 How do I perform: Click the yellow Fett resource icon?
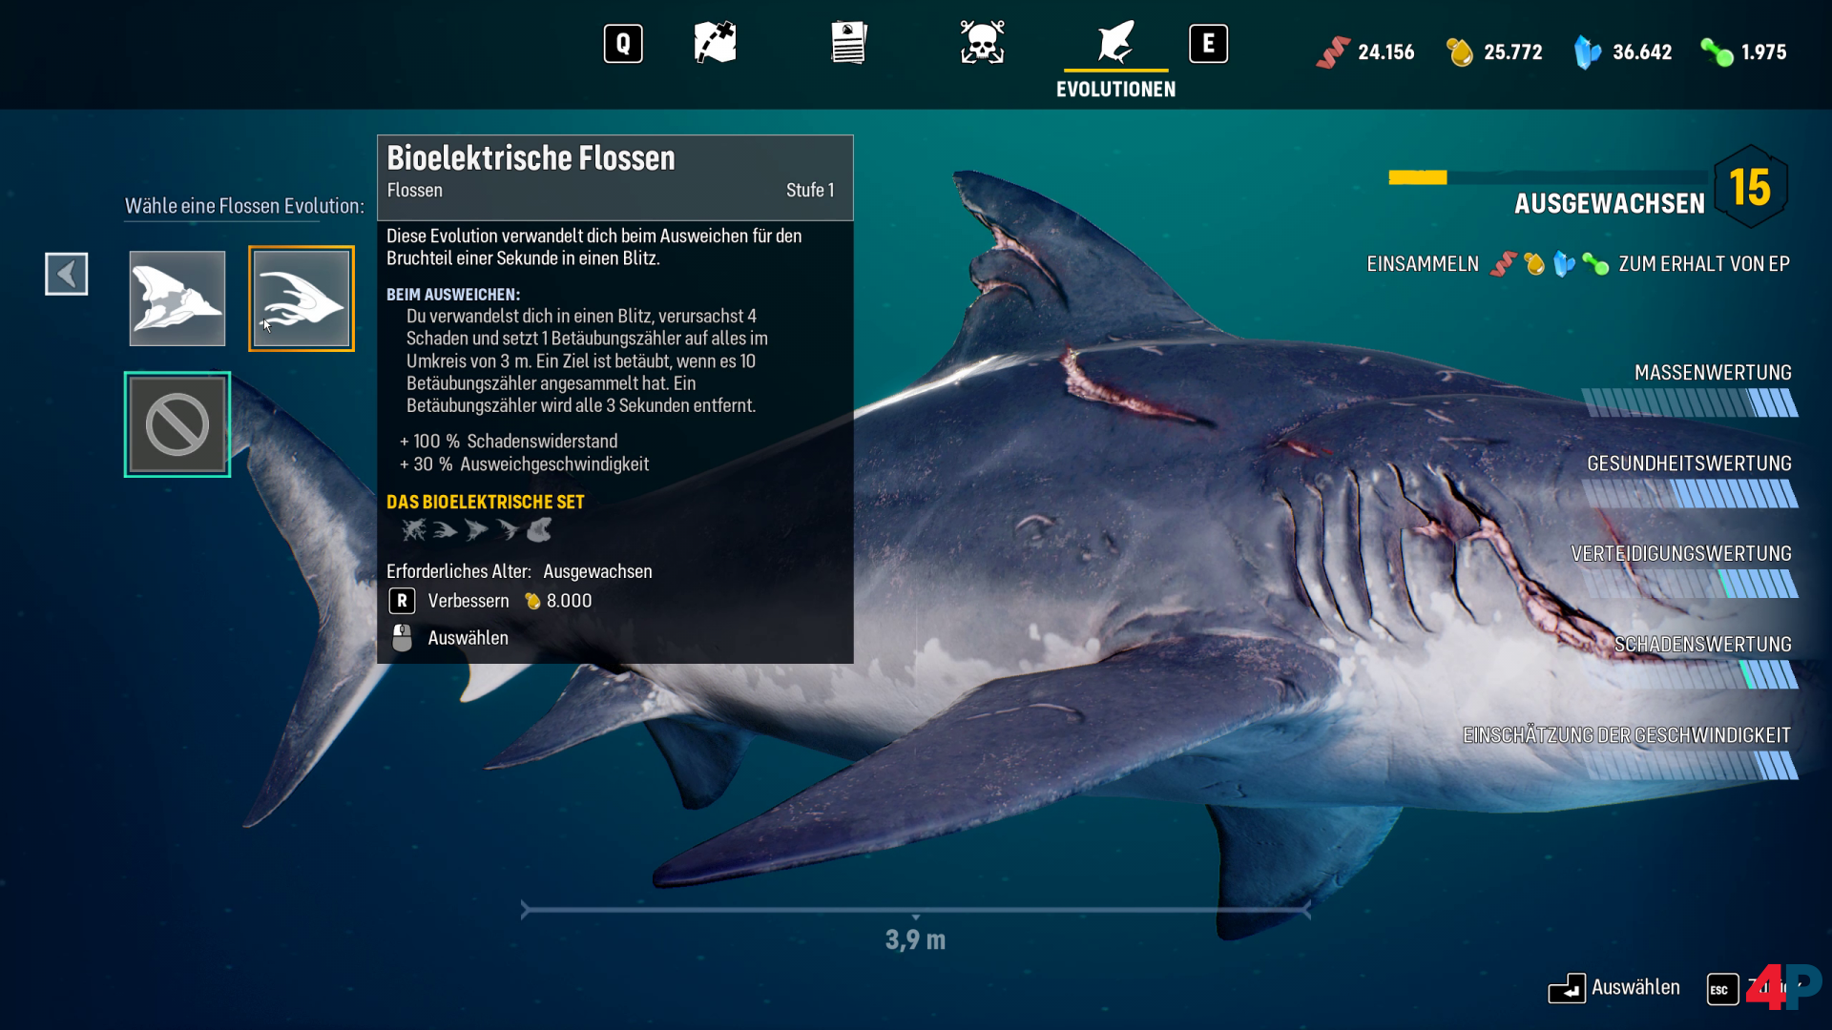[x=1457, y=52]
